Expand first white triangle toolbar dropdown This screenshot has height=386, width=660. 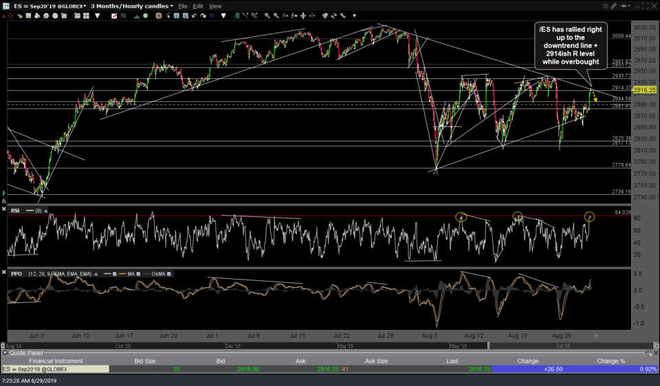[97, 16]
